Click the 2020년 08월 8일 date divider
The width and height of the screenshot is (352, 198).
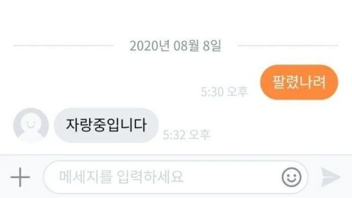pos(175,46)
